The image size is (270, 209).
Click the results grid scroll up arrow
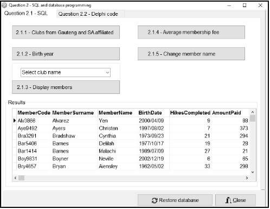[253, 112]
